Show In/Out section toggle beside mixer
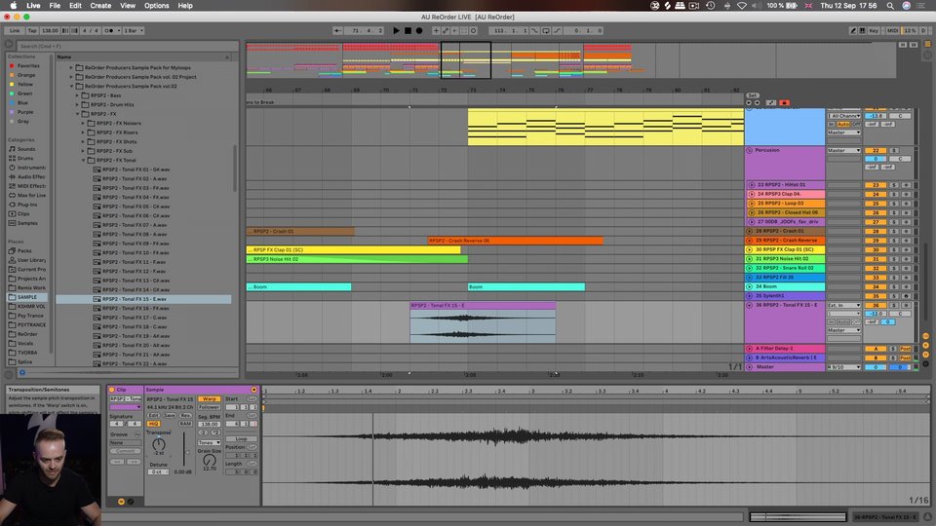The width and height of the screenshot is (936, 526). pyautogui.click(x=926, y=336)
